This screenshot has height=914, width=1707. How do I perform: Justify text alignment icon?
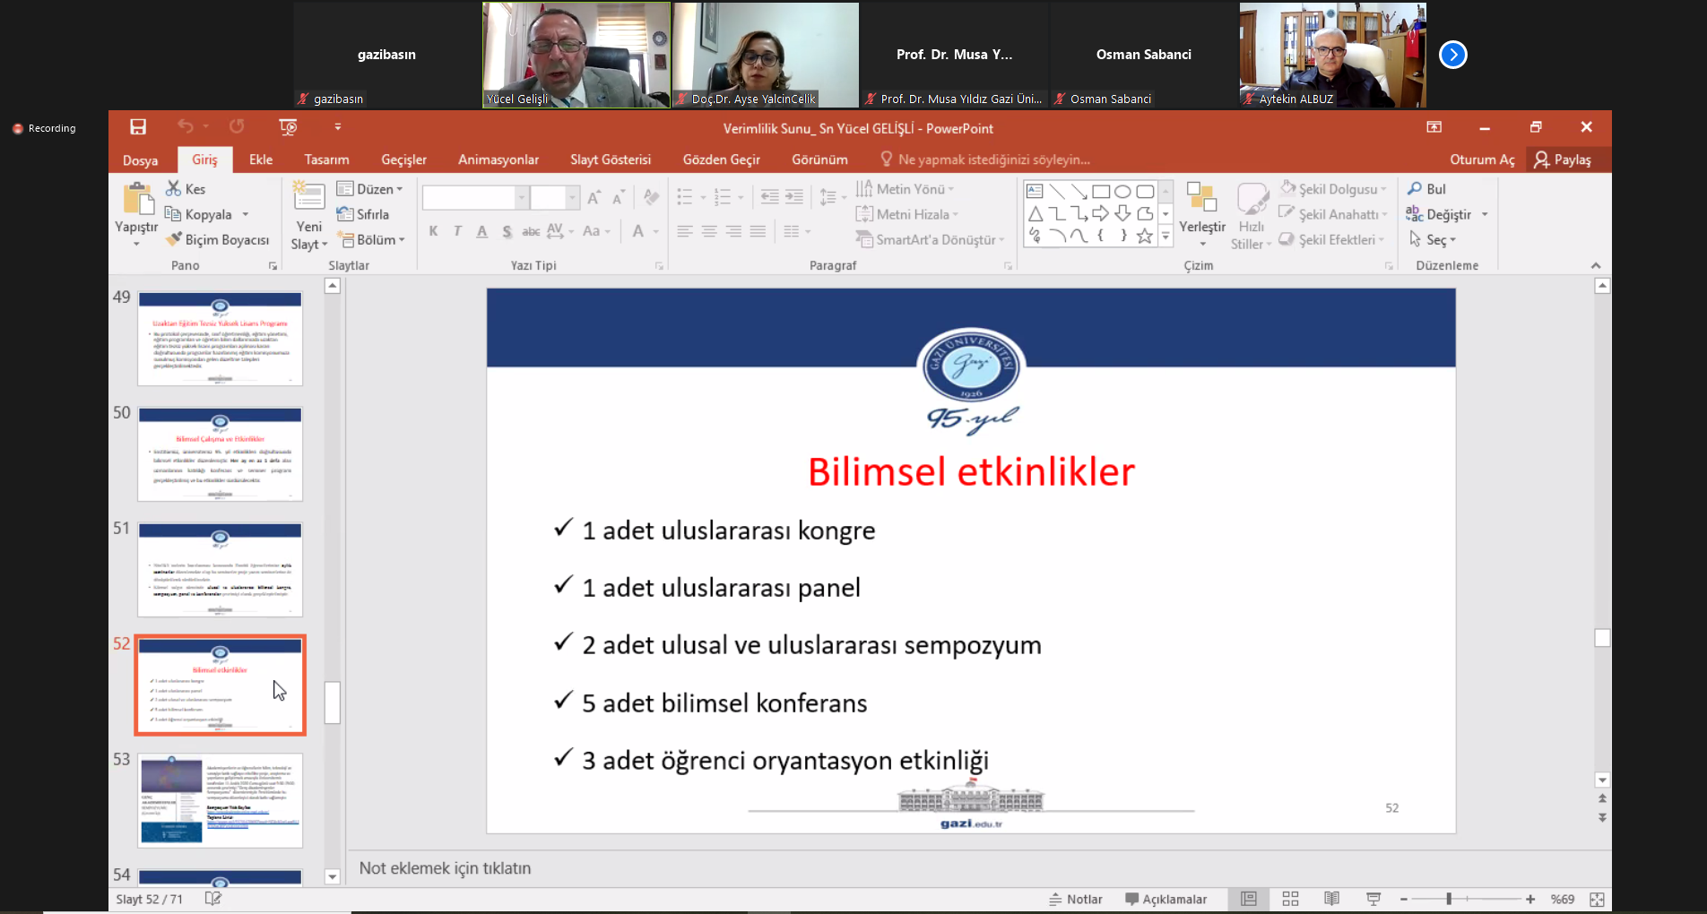coord(758,231)
